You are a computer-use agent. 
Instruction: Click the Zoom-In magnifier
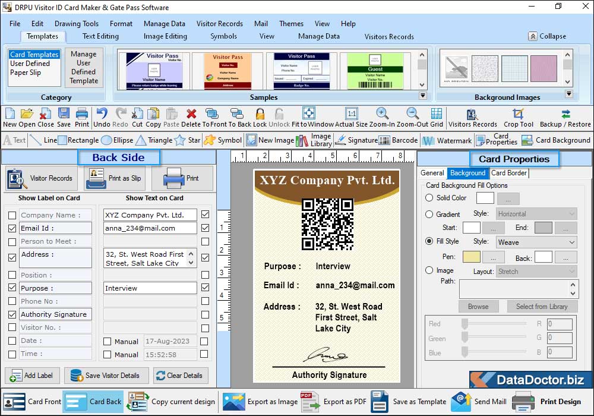tap(382, 114)
